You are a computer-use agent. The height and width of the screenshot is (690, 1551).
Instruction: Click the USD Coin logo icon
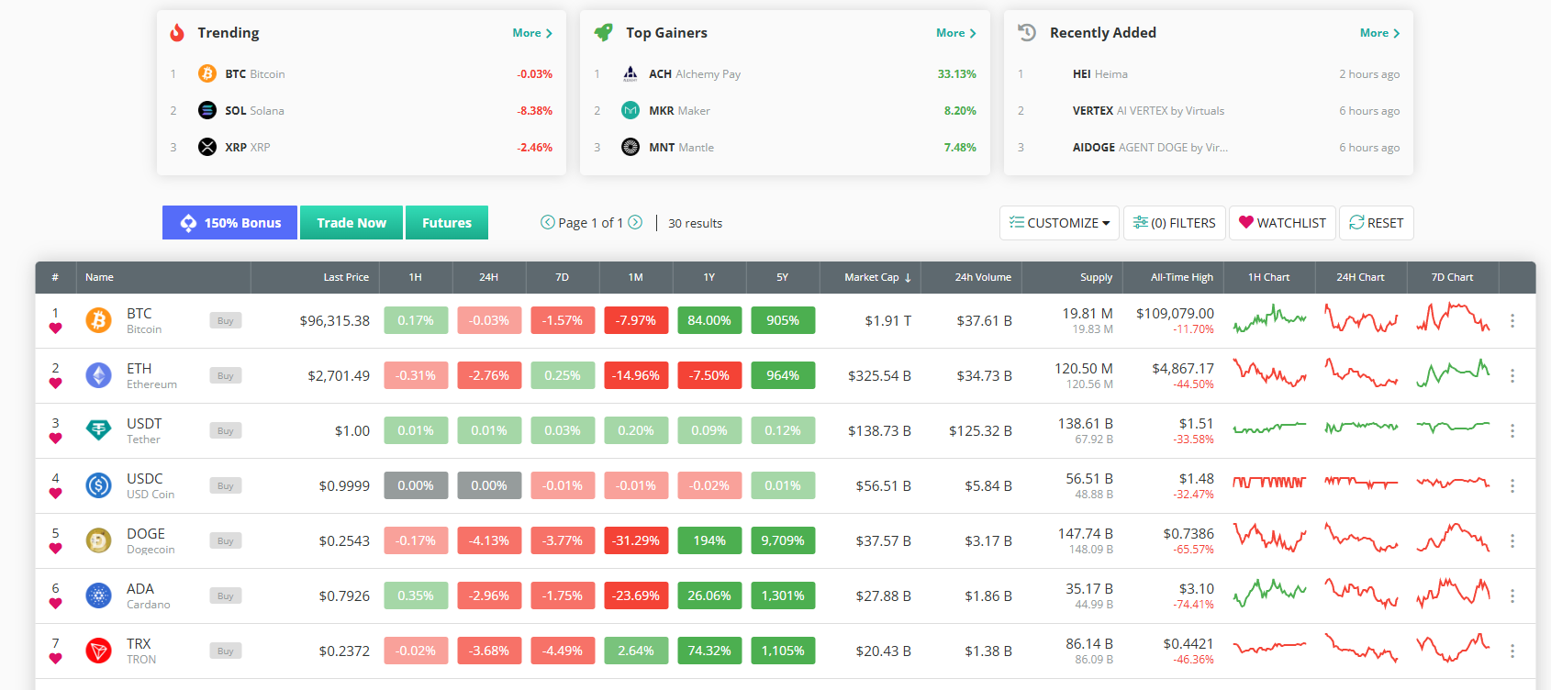tap(98, 485)
